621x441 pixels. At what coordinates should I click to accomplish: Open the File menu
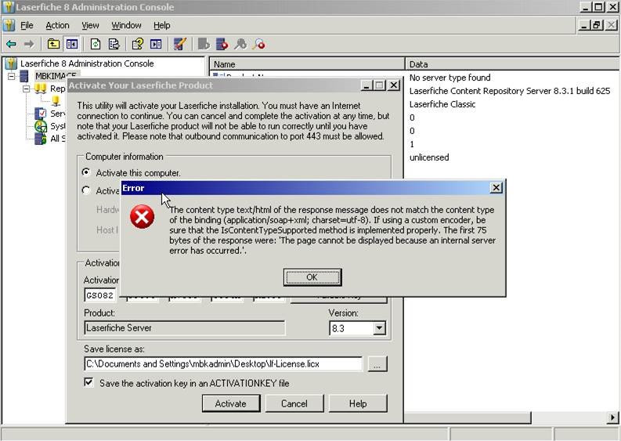27,25
